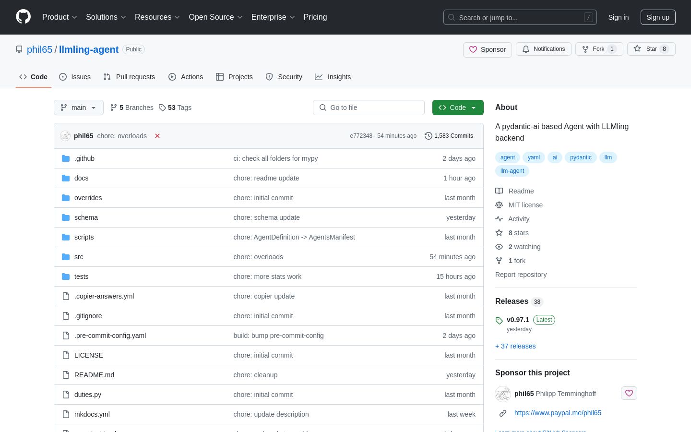Click the schema folder icon

[x=66, y=217]
